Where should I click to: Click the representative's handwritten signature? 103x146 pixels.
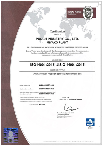click(x=71, y=107)
